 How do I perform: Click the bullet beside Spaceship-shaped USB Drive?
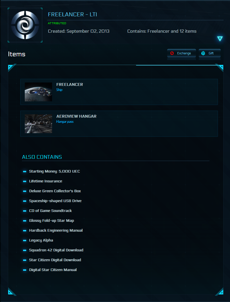click(24, 201)
